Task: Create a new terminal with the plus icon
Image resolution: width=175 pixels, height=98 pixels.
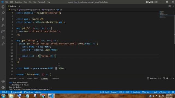Action: click(159, 78)
